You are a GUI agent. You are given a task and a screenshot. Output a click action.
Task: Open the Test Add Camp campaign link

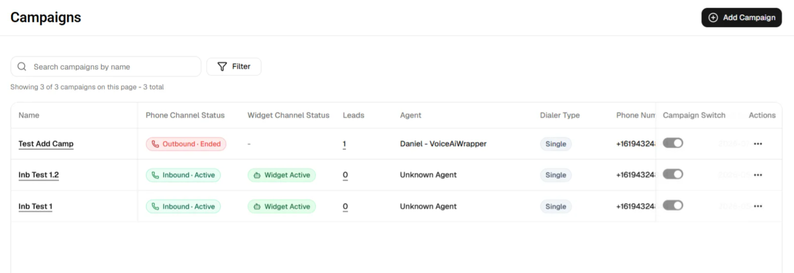click(x=46, y=144)
